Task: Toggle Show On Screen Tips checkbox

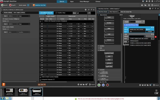Action: coord(119,12)
